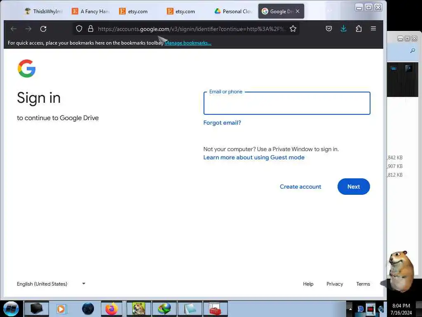Image resolution: width=422 pixels, height=317 pixels.
Task: Switch to the ThisIsWhyIm tab
Action: [x=43, y=11]
